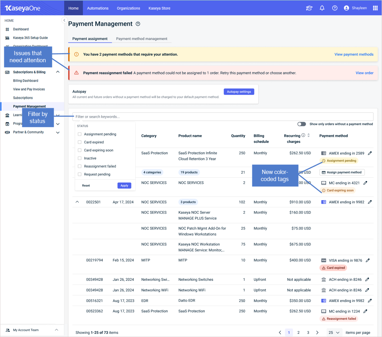Open the Kaseya Store menu
This screenshot has height=337, width=382.
[x=159, y=8]
